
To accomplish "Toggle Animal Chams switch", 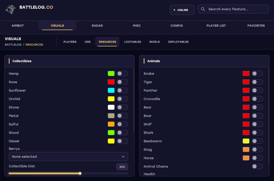I will (257, 166).
